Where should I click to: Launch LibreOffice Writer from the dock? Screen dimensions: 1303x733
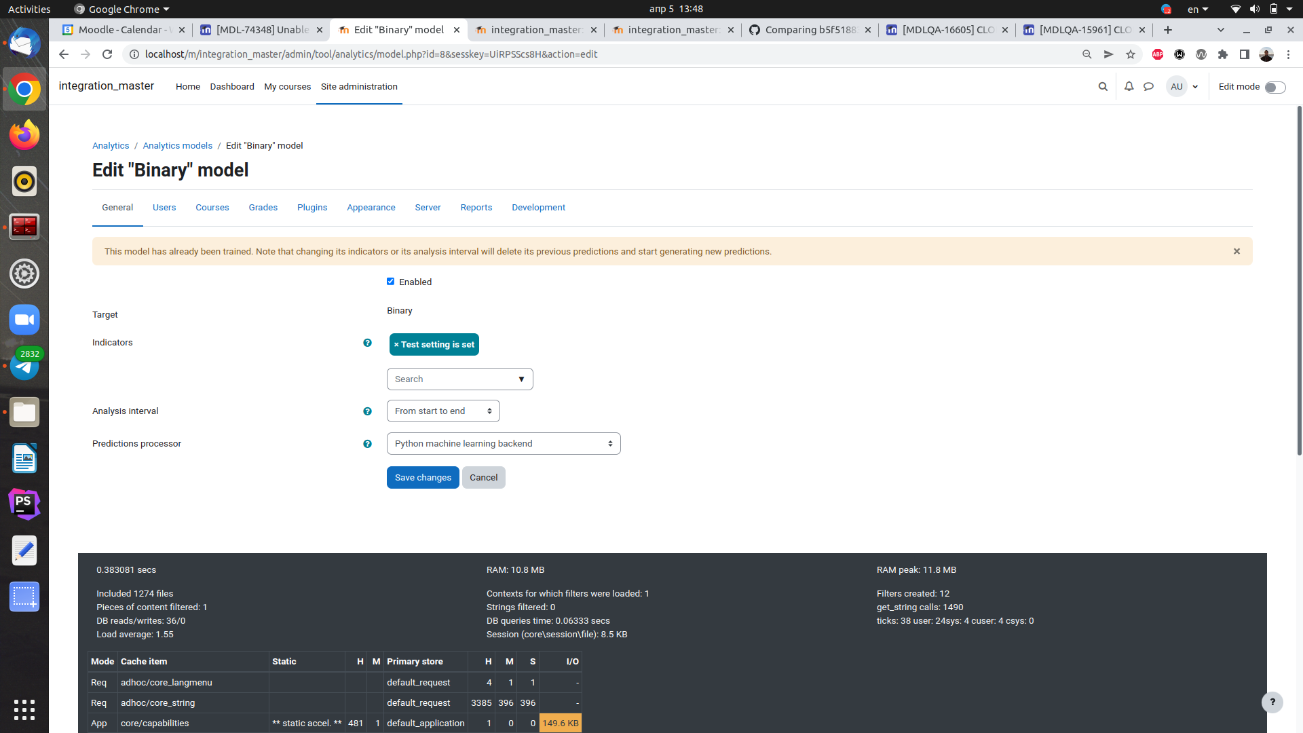click(24, 458)
